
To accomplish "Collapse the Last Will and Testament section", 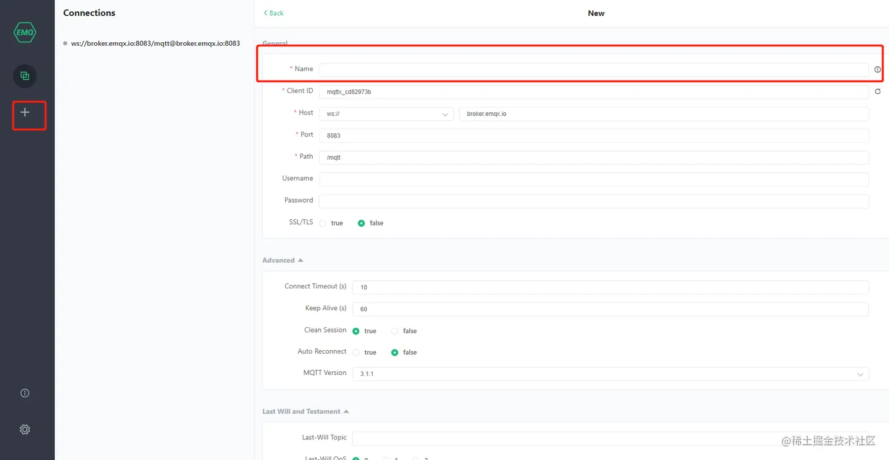I will 306,411.
